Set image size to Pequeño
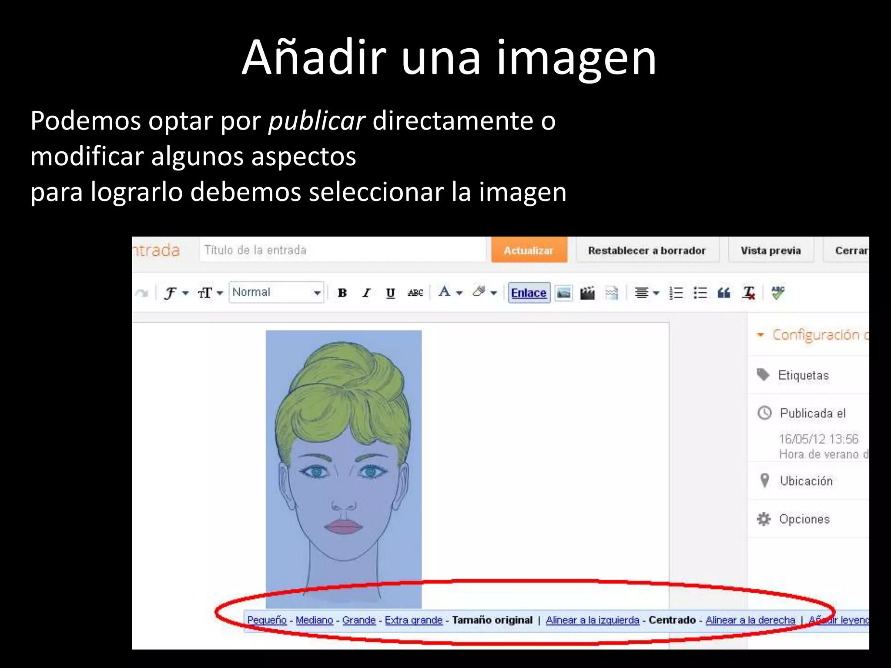891x668 pixels. [267, 620]
